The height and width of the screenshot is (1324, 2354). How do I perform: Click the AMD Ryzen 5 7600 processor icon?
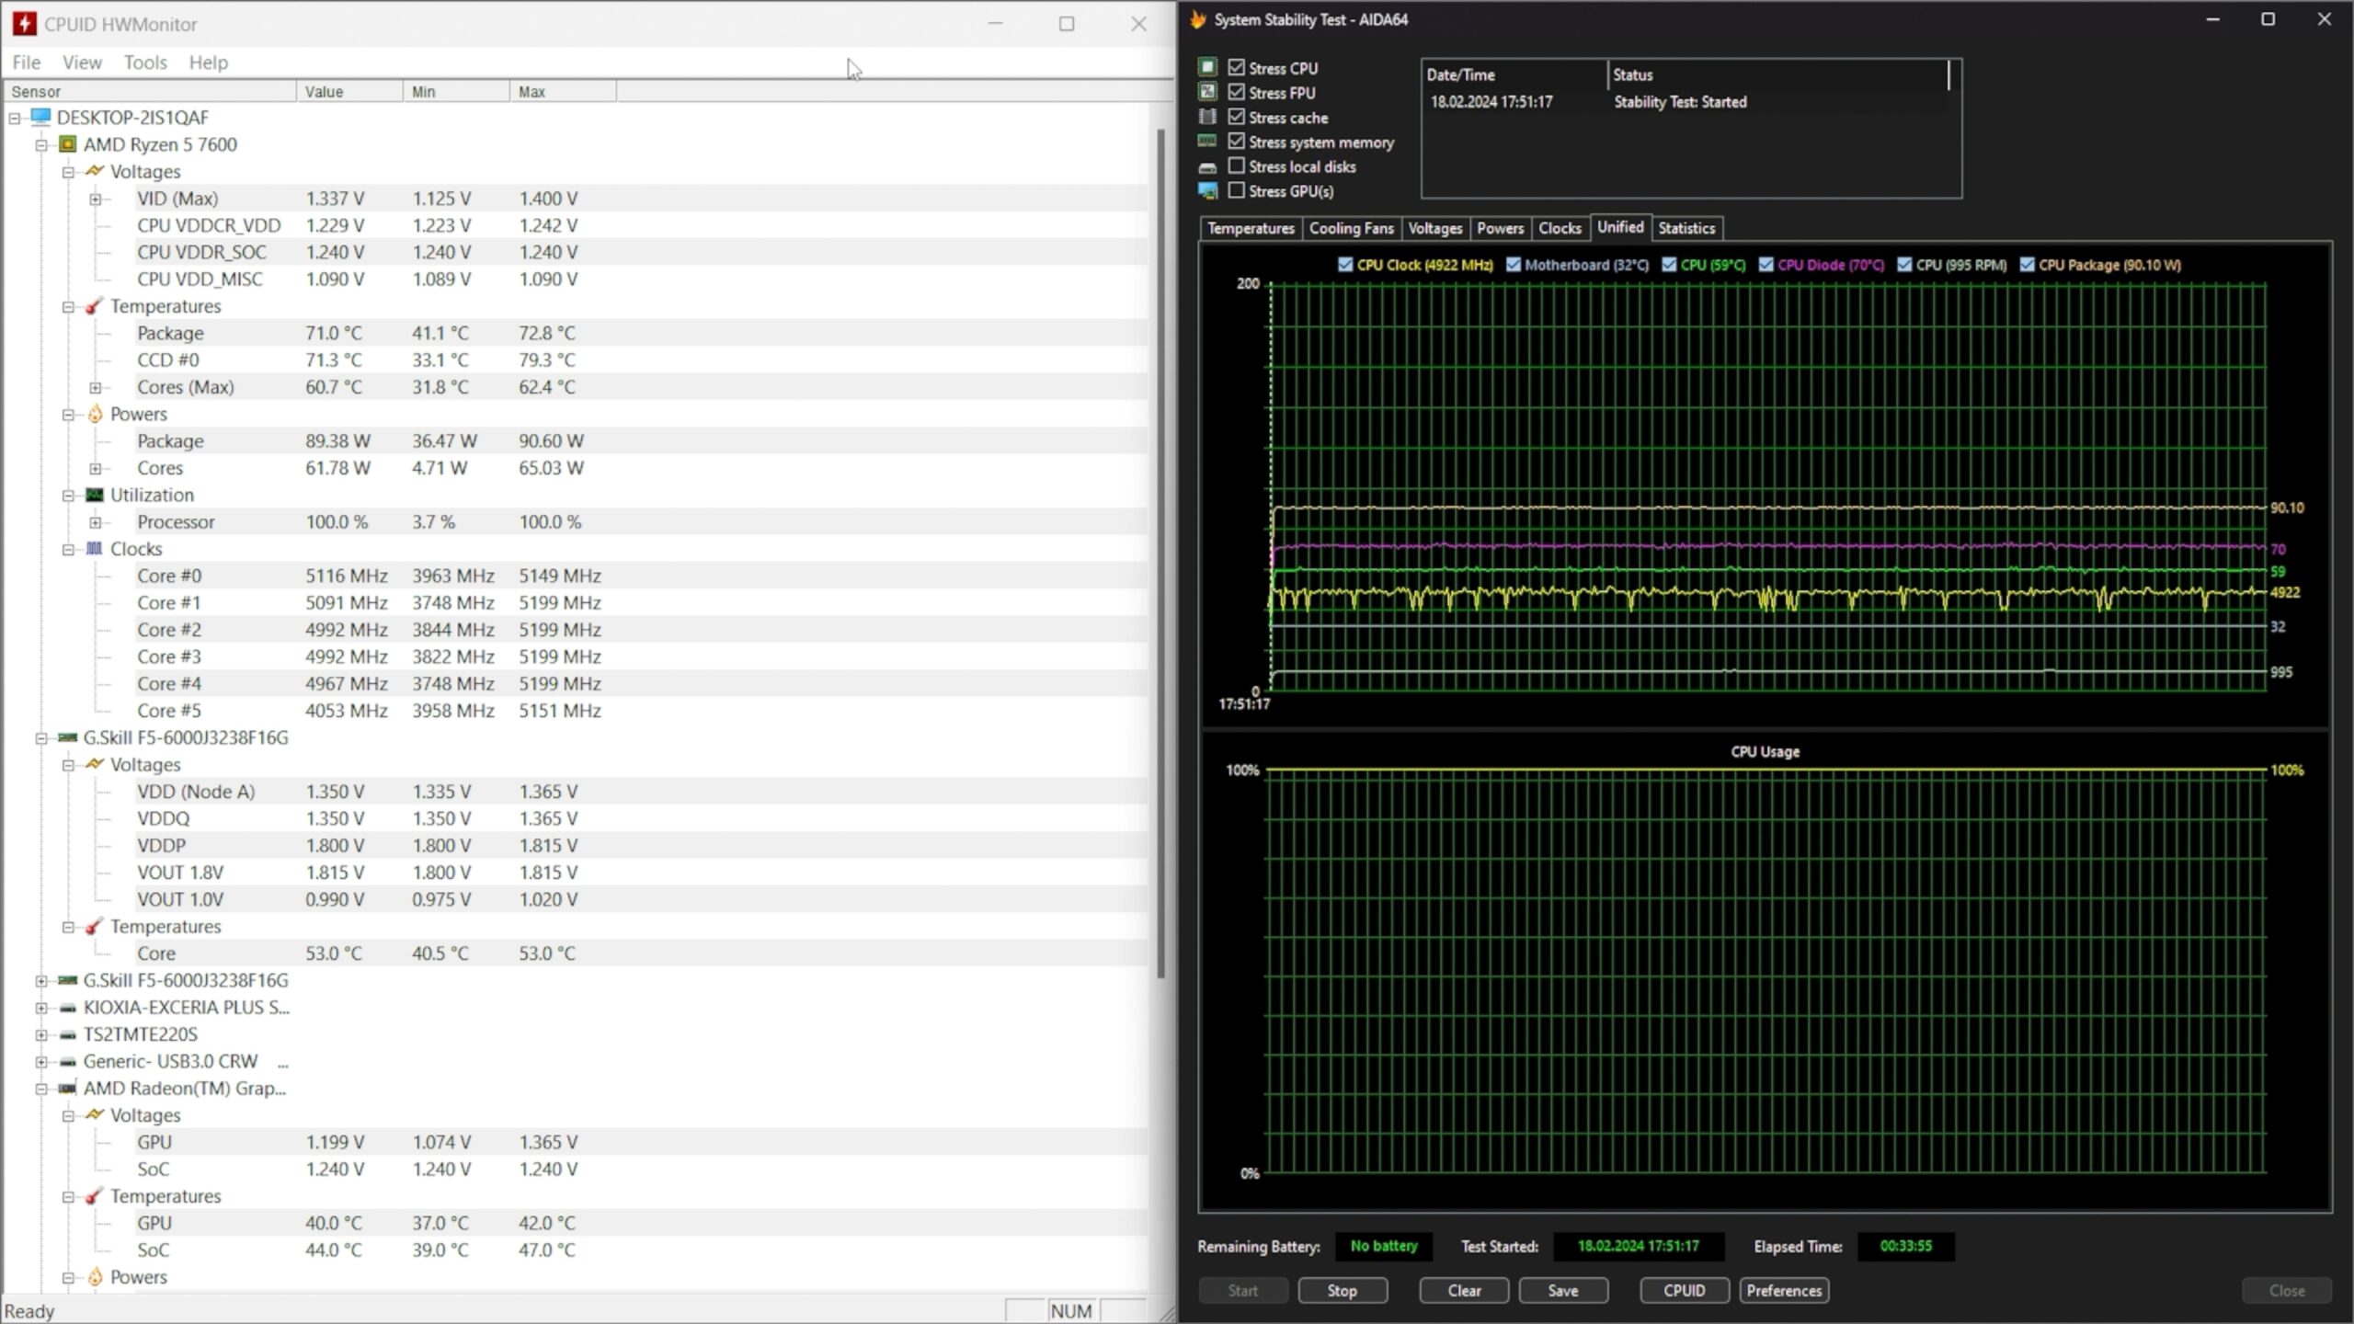[68, 144]
